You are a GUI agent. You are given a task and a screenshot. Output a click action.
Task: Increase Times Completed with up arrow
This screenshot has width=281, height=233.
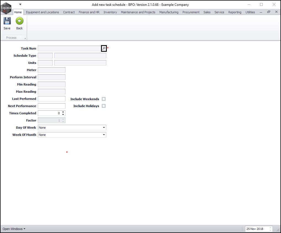(63, 112)
